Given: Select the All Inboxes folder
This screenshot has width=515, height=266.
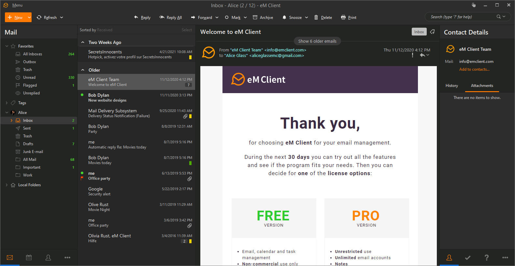Looking at the screenshot, I should (x=39, y=54).
